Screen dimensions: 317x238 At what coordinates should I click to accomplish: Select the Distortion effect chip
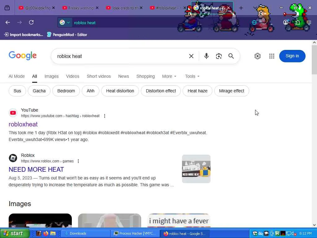point(161,91)
